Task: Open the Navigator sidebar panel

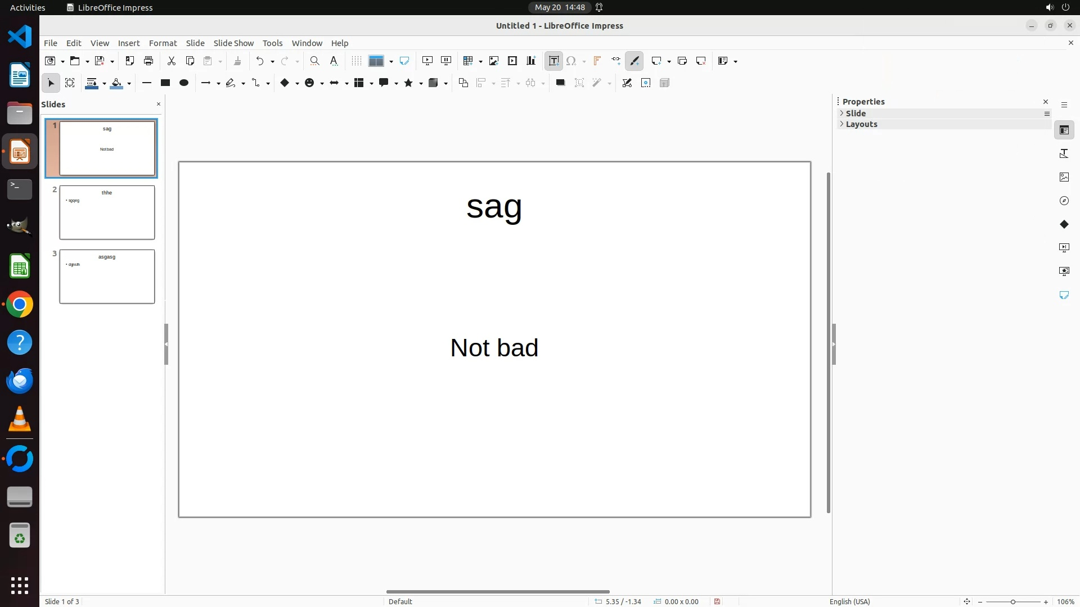Action: click(x=1064, y=201)
